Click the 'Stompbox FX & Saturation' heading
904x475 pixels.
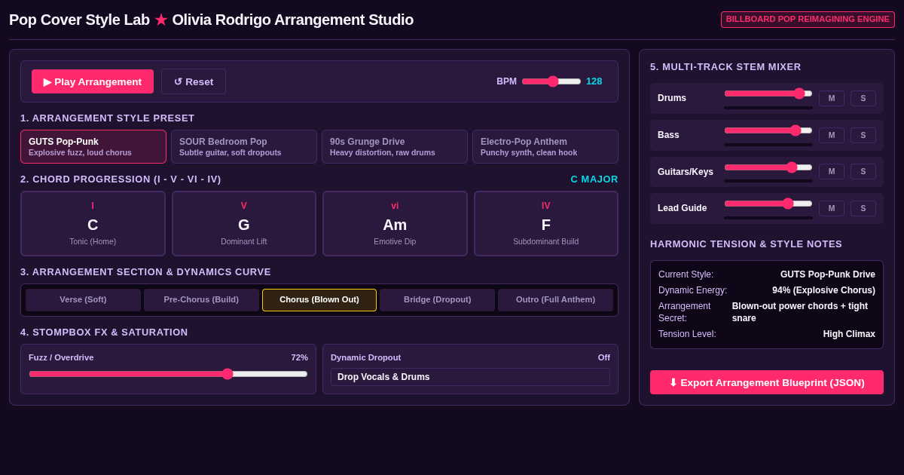pyautogui.click(x=104, y=332)
